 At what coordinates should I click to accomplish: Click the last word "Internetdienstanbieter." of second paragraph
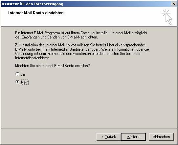point(32,58)
